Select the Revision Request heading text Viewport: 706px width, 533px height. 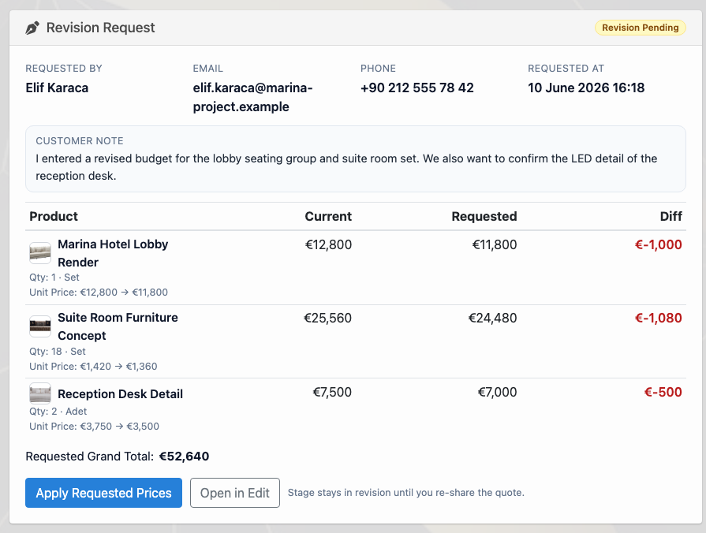tap(100, 28)
